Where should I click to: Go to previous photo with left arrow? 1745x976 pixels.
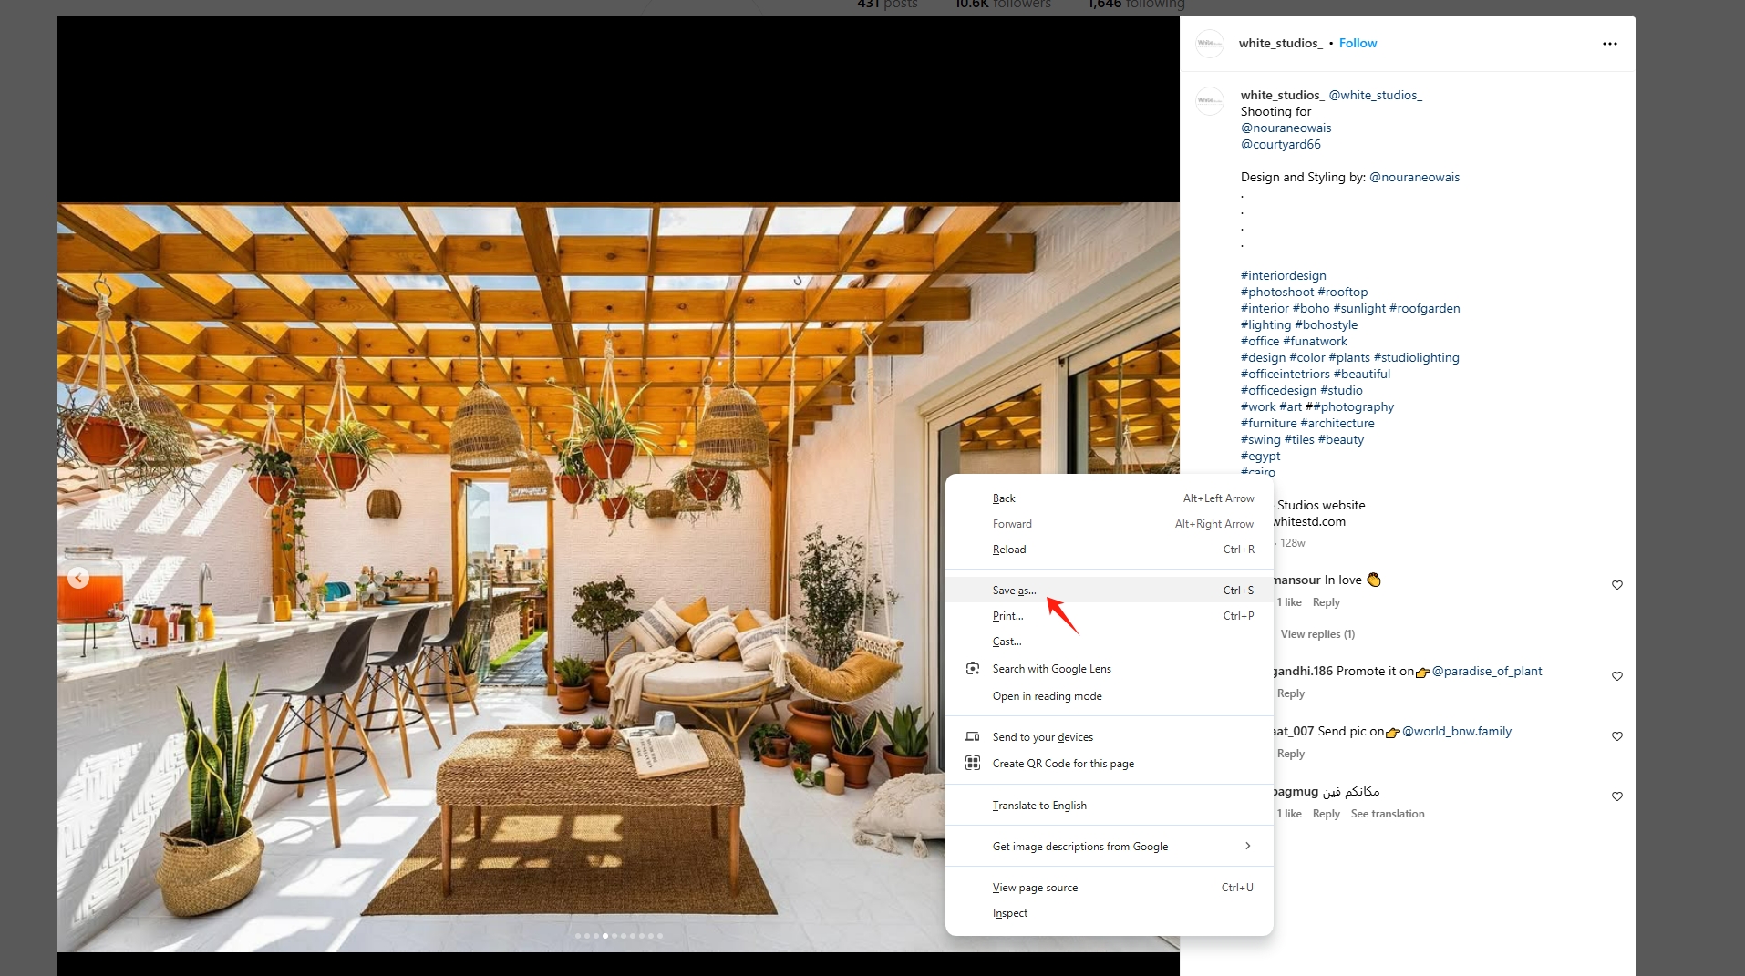78,578
